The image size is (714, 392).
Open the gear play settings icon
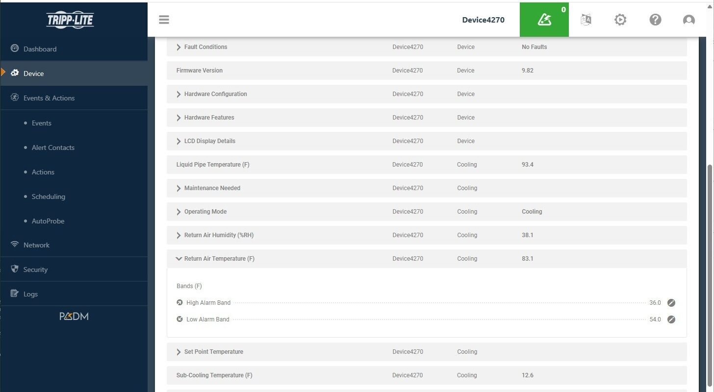620,20
